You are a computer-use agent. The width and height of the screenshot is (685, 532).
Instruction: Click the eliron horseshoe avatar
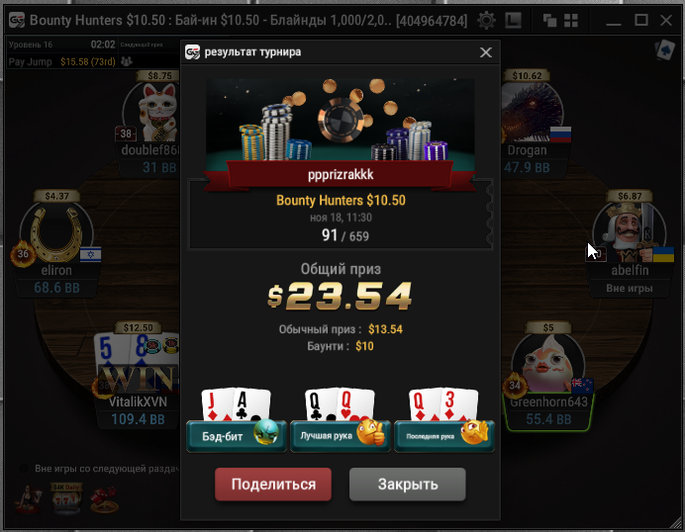[56, 232]
